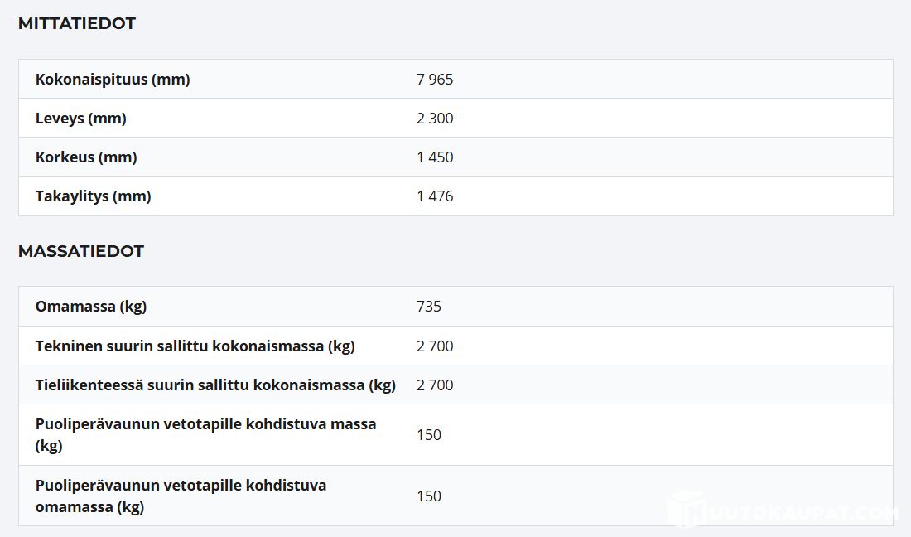
Task: Click the 735 own mass value
Action: (x=429, y=307)
